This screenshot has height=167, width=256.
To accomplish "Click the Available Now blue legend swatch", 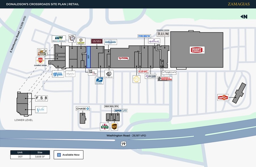I will 59,155.
